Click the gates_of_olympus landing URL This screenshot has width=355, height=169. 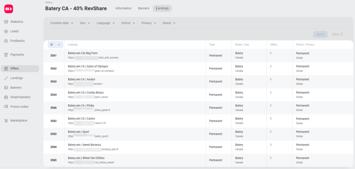click(x=91, y=71)
